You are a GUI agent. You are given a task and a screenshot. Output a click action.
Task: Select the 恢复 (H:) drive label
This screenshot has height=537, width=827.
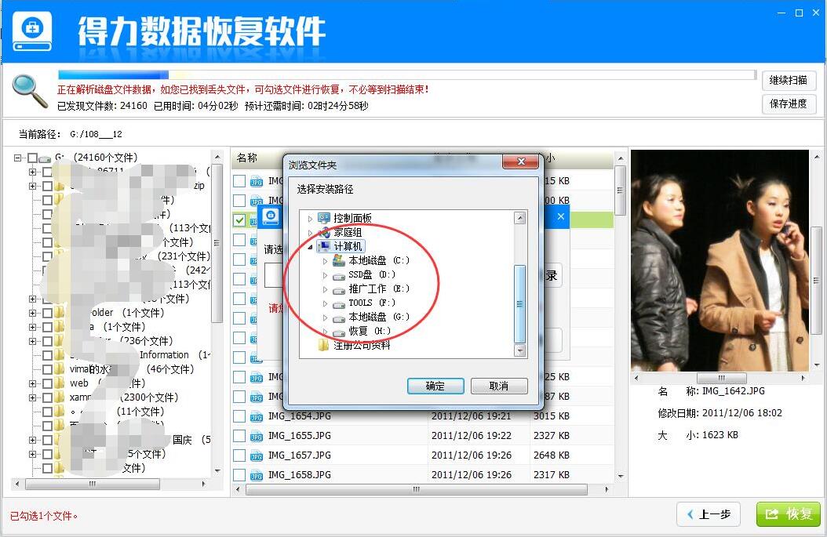(370, 331)
